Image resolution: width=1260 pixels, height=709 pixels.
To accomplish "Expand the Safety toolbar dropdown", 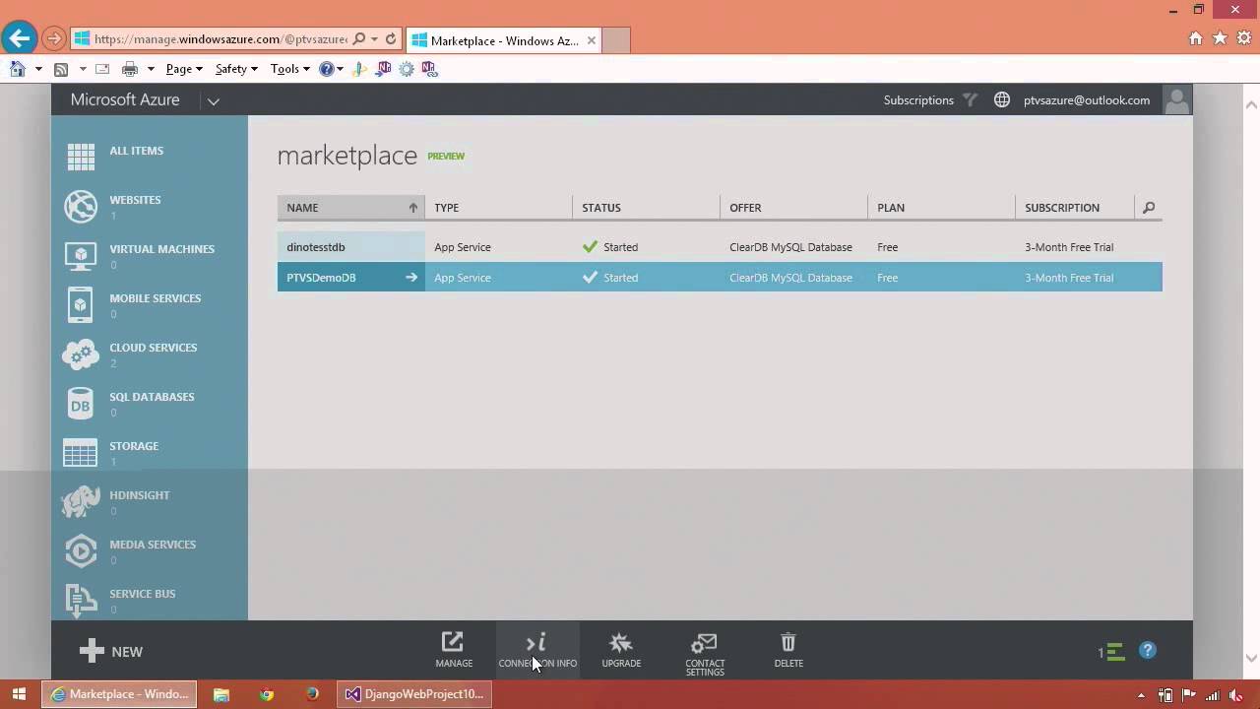I will coord(235,69).
